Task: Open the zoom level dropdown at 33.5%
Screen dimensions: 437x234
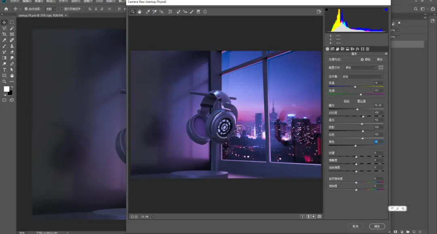Action: [153, 217]
